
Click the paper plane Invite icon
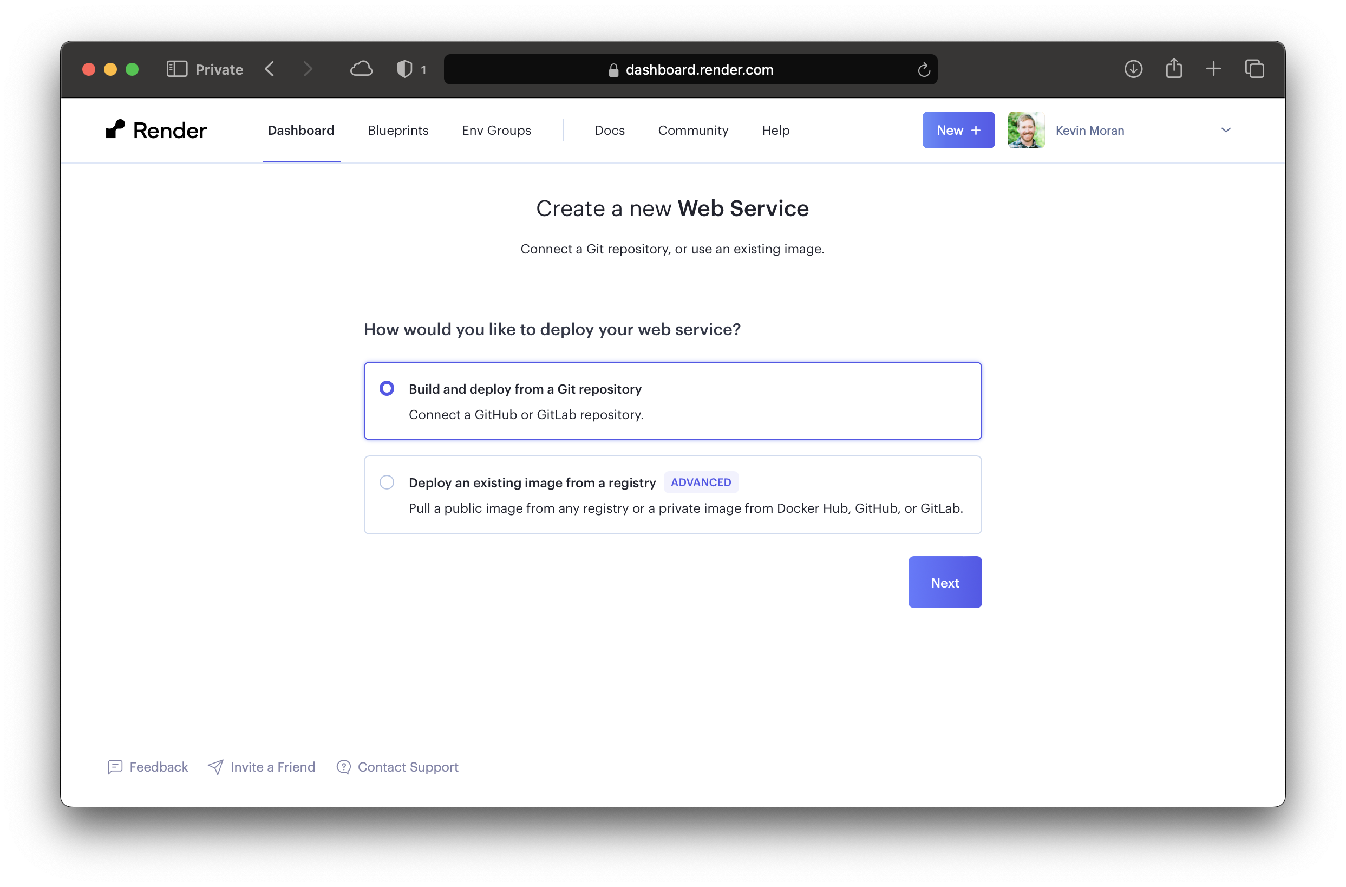point(215,767)
